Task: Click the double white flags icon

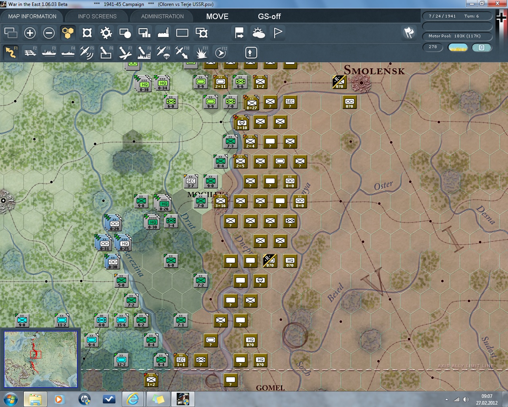Action: pyautogui.click(x=409, y=33)
